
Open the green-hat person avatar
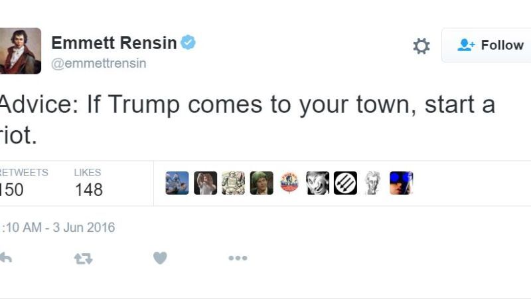[262, 183]
